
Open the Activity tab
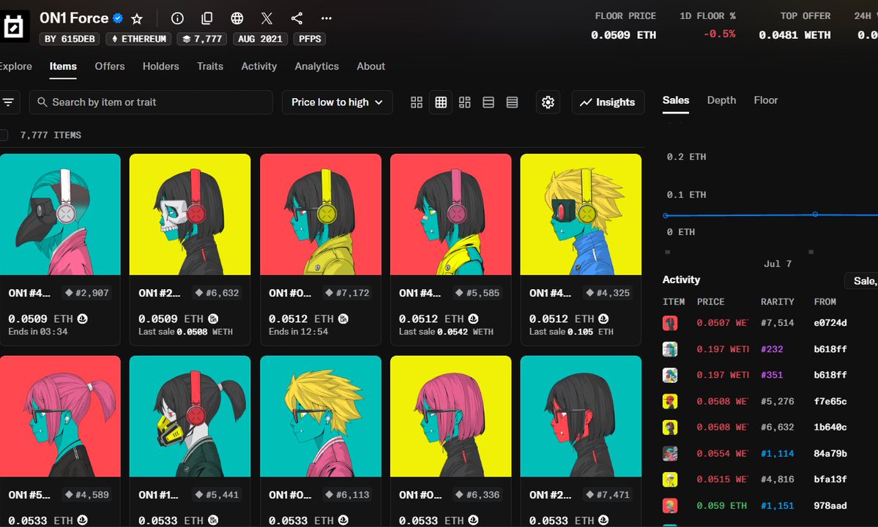258,66
